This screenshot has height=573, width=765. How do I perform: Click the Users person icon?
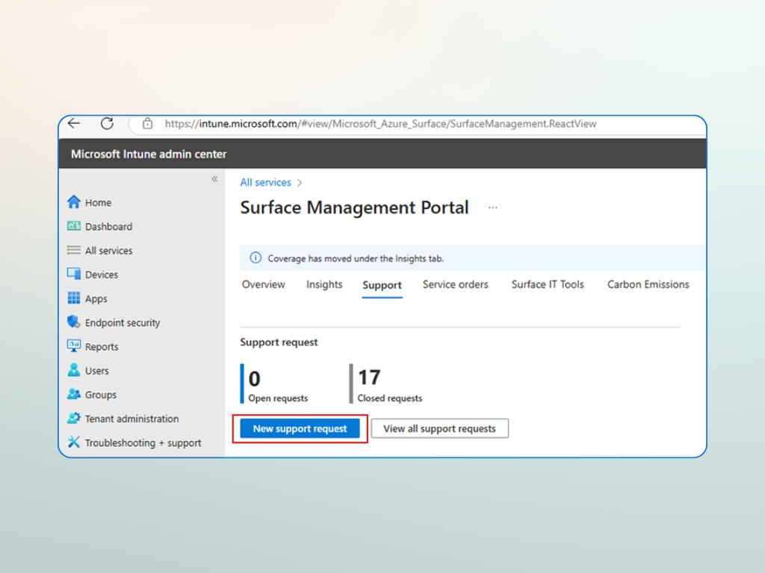[74, 370]
